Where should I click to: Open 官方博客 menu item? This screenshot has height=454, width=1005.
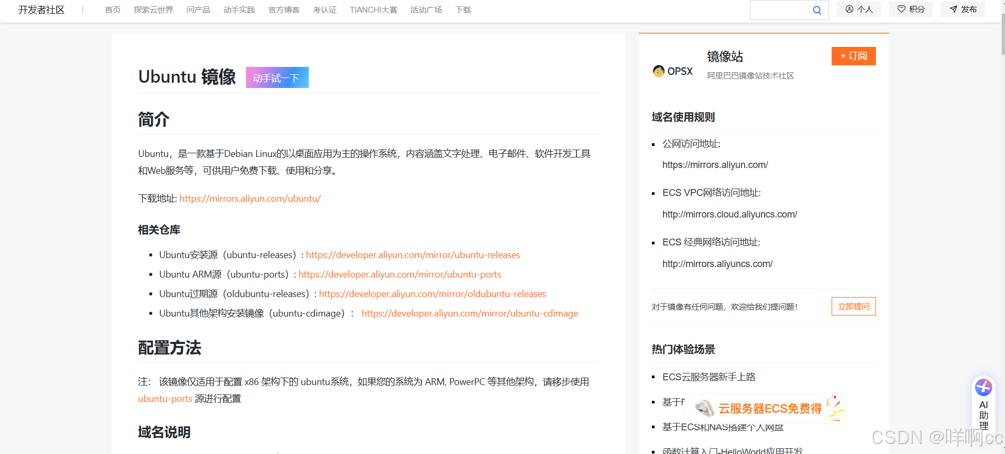pyautogui.click(x=284, y=10)
